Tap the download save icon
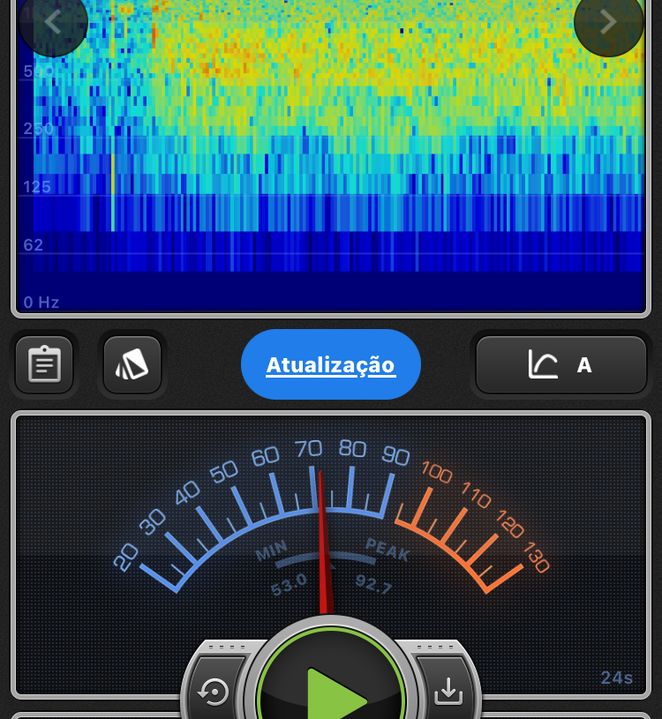This screenshot has width=662, height=719. (x=448, y=693)
